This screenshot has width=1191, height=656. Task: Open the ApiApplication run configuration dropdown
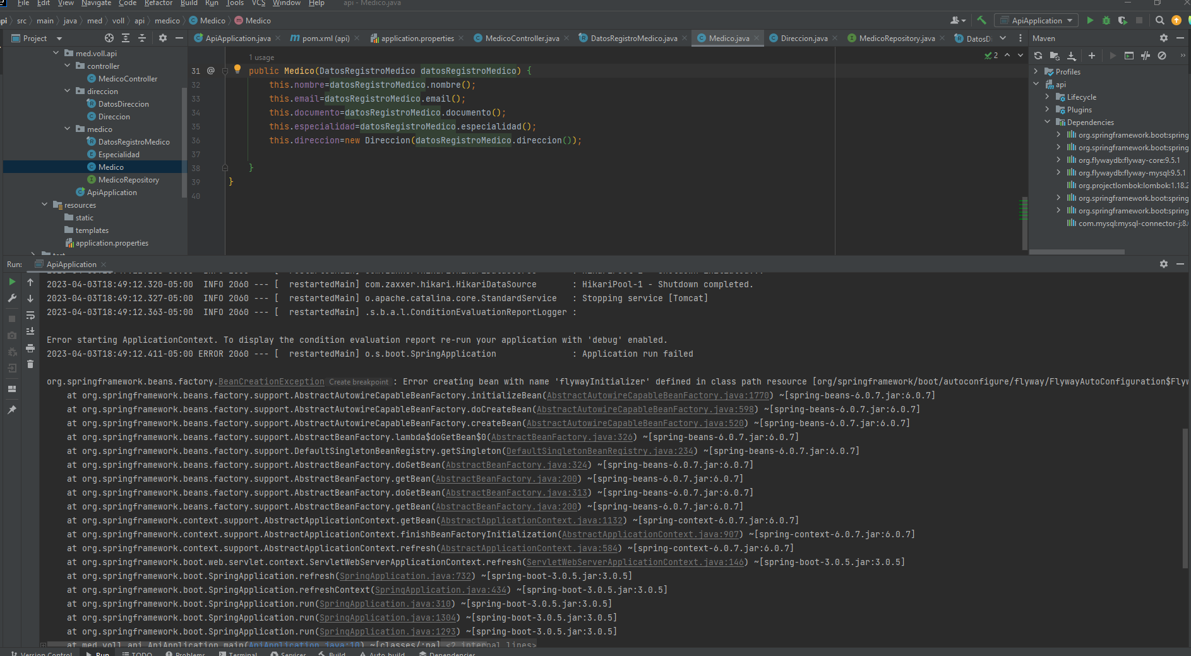click(1036, 20)
